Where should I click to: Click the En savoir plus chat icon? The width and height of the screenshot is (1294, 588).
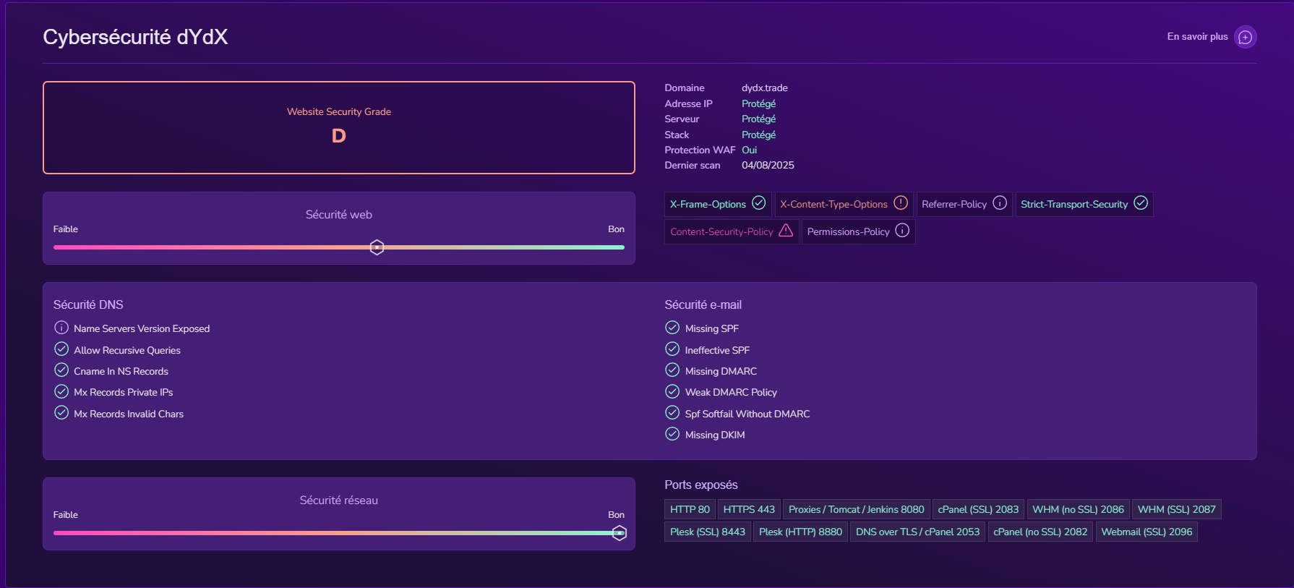click(x=1245, y=37)
